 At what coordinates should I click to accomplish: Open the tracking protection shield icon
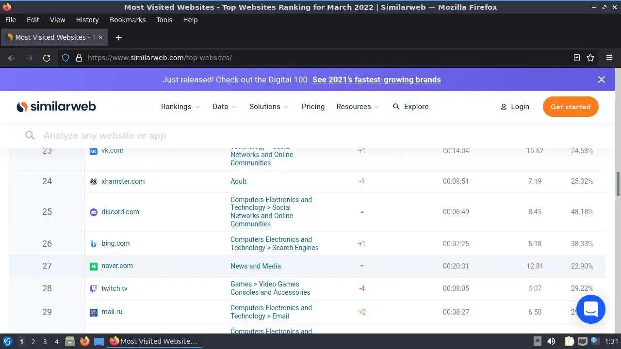(x=65, y=58)
